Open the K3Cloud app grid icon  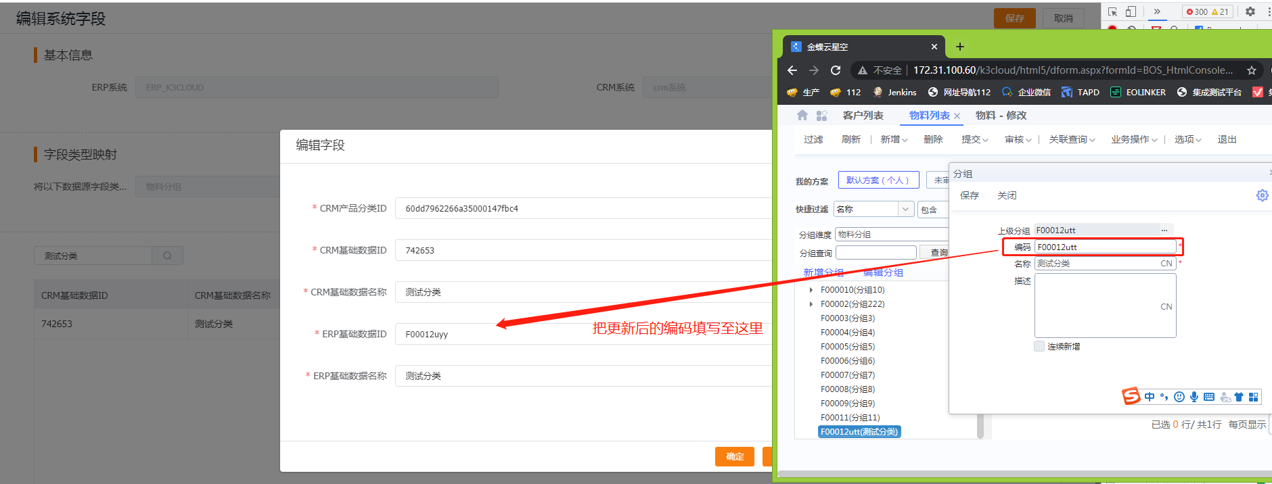pyautogui.click(x=821, y=116)
